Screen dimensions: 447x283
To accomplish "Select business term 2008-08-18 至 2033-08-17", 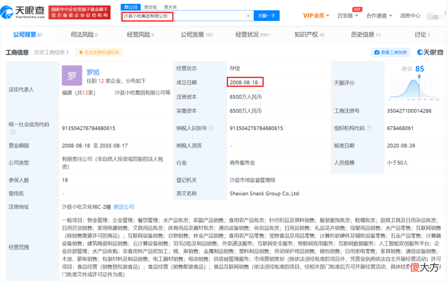I will click(x=95, y=146).
